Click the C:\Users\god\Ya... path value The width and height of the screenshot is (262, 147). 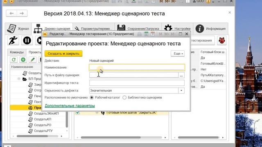click(213, 81)
